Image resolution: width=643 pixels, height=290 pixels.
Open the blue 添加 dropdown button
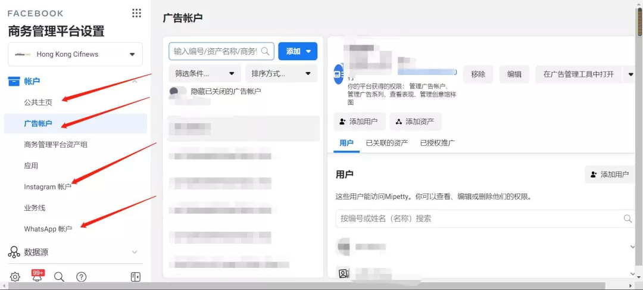pos(298,51)
